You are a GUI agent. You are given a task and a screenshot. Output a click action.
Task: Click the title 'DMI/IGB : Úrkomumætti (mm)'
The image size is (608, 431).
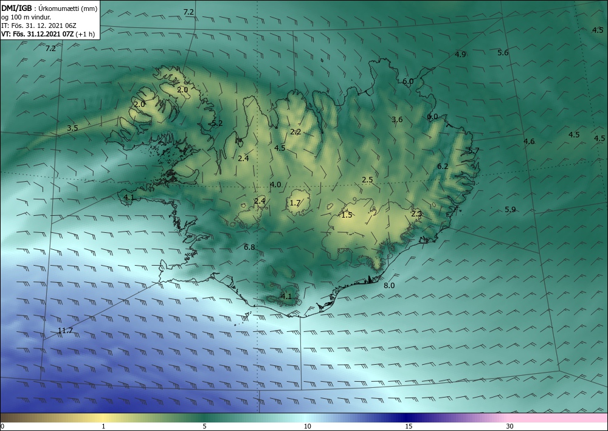pos(49,9)
